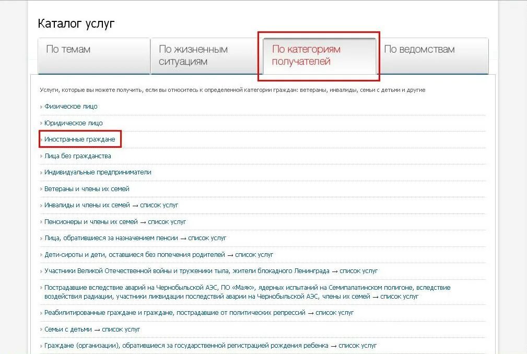This screenshot has height=354, width=527.
Task: Click «список услуг» next to Семьи с детьми
Action: [121, 329]
